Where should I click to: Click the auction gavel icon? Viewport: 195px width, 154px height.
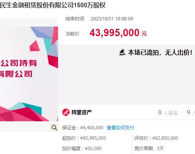pos(122,52)
